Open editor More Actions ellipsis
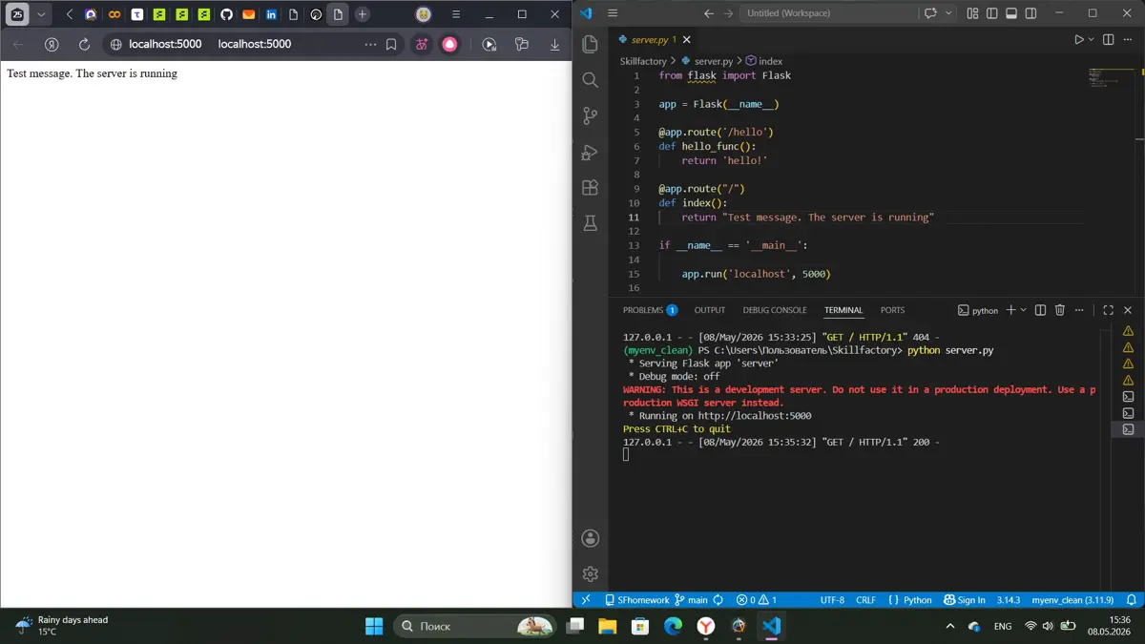Viewport: 1145px width, 644px height. click(x=1127, y=39)
